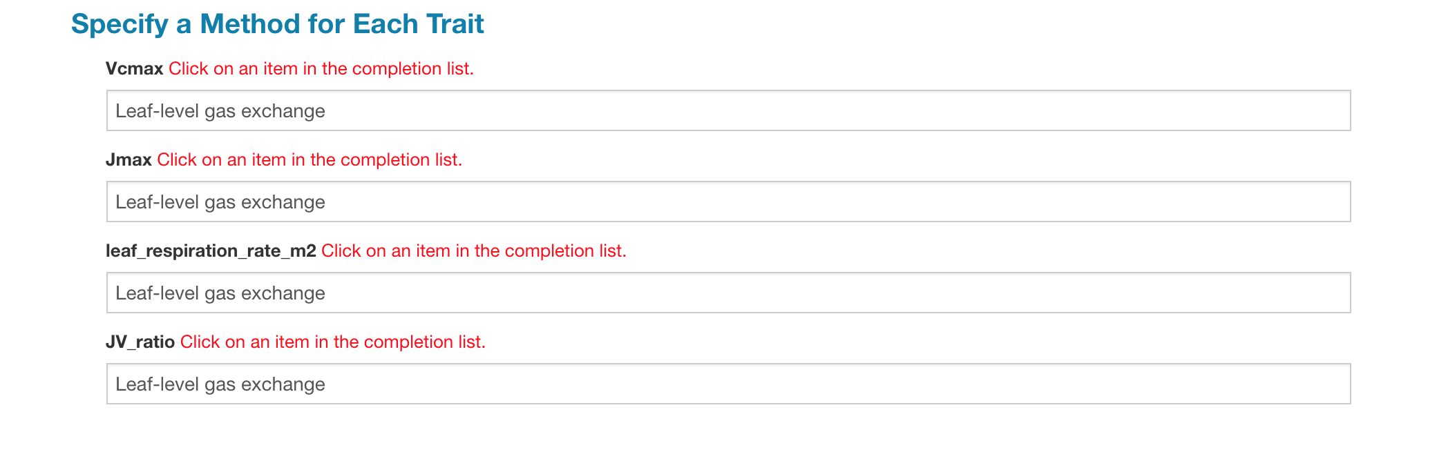
Task: Click the Jmax trait label
Action: tap(129, 159)
